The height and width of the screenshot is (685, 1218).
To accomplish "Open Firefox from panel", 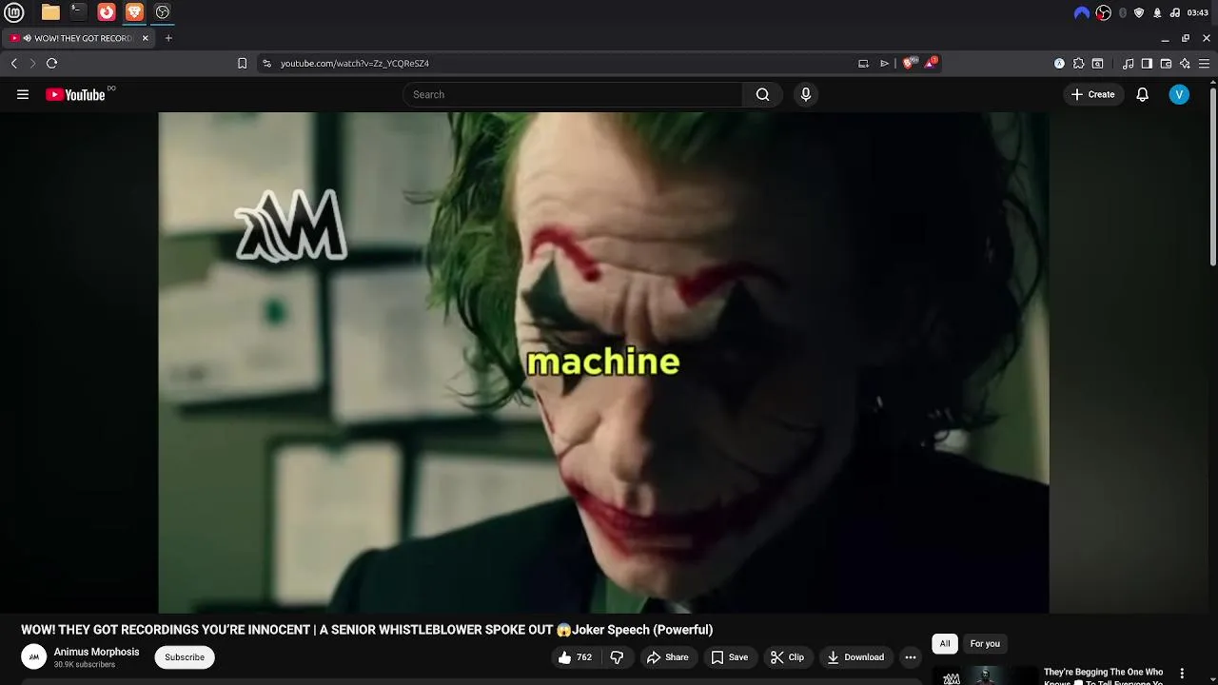I will click(107, 12).
